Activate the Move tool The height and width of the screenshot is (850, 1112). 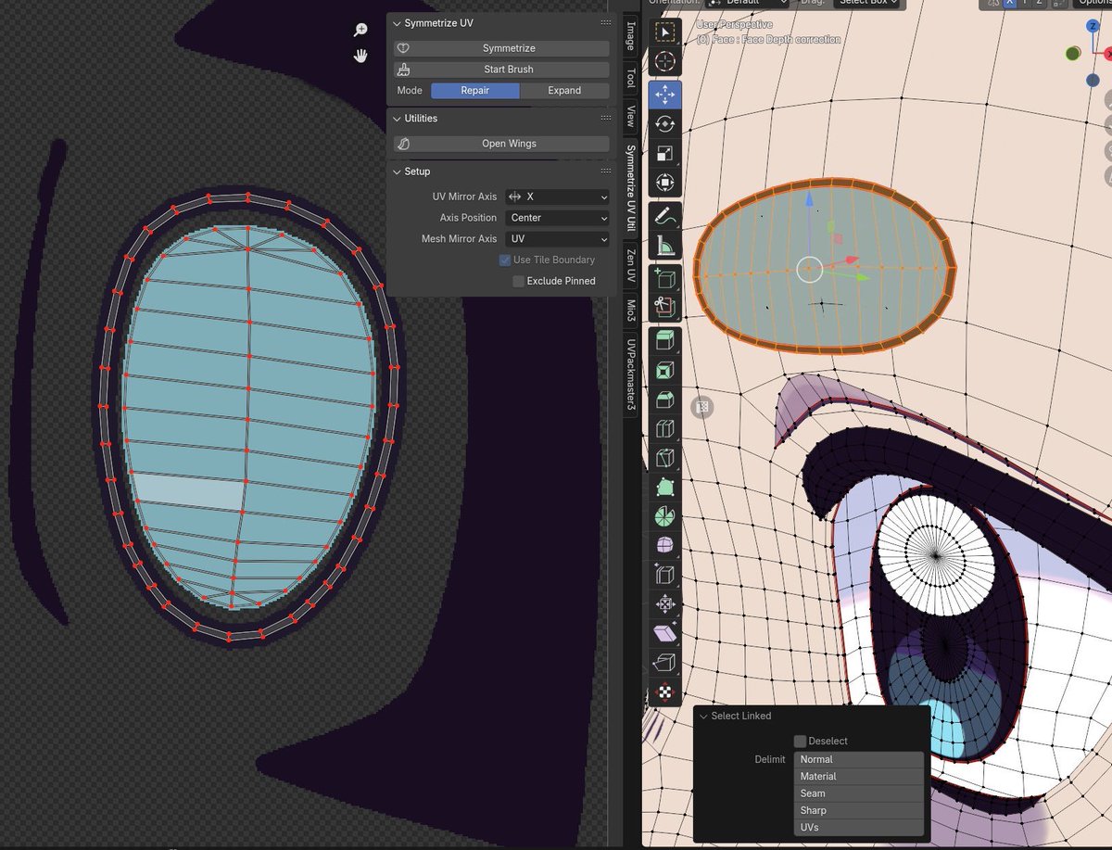point(664,95)
